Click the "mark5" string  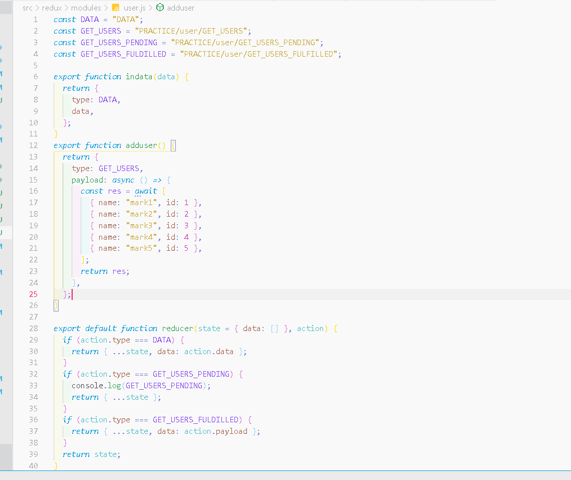coord(141,249)
